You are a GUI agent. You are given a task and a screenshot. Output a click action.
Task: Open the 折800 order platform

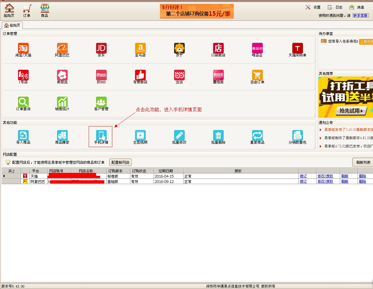101,77
